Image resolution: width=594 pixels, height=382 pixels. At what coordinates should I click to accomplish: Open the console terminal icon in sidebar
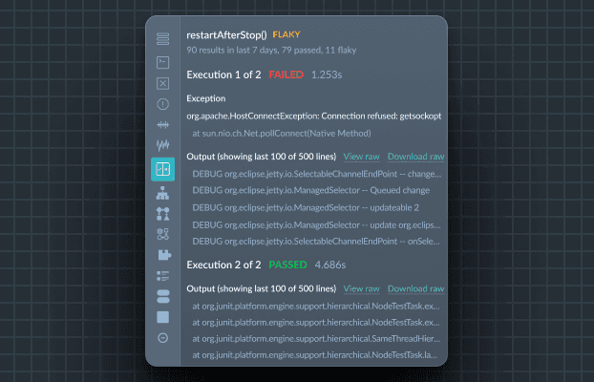point(162,61)
